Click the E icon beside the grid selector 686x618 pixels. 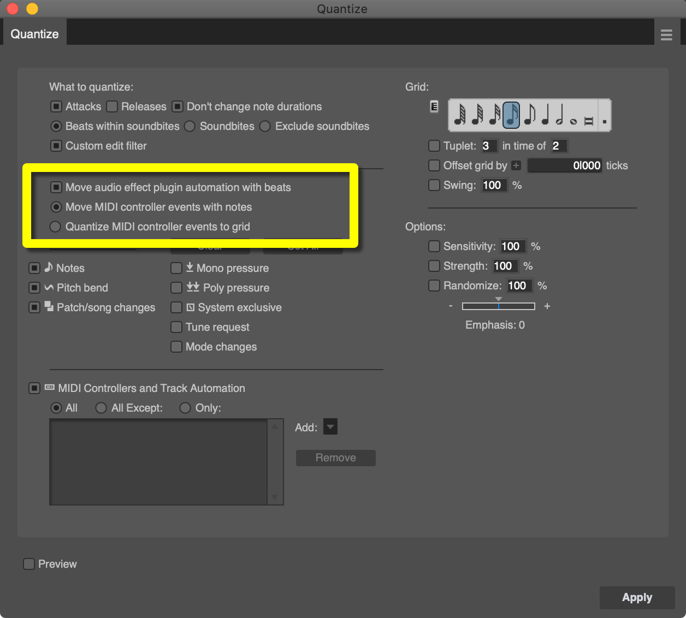pos(434,107)
